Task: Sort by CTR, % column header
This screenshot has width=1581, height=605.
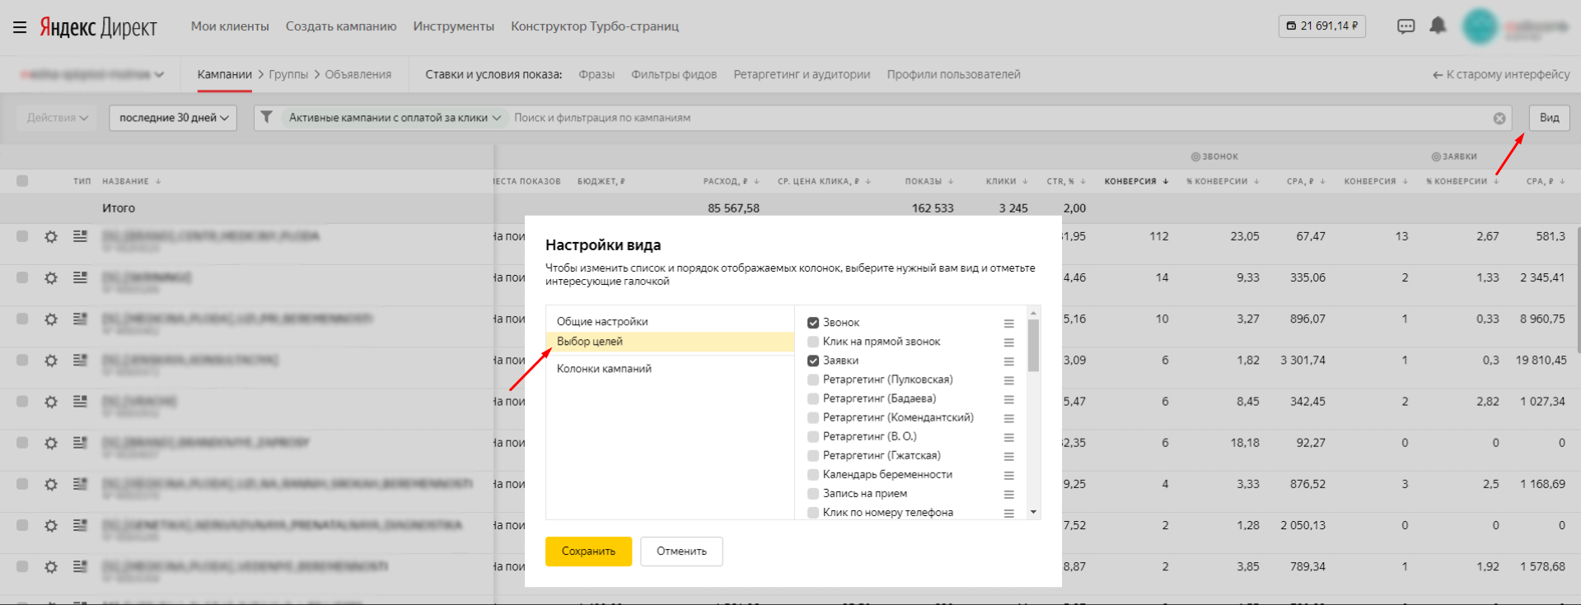Action: 1066,181
